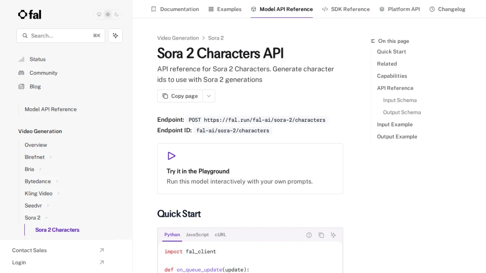Image resolution: width=486 pixels, height=273 pixels.
Task: Open the Community link
Action: [43, 73]
